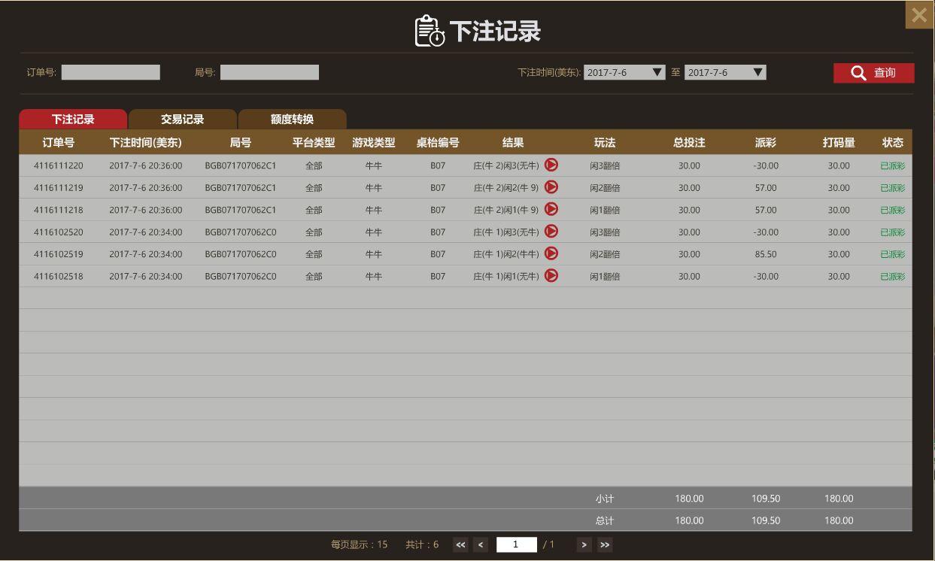Select the 下注记录 tab

point(73,120)
